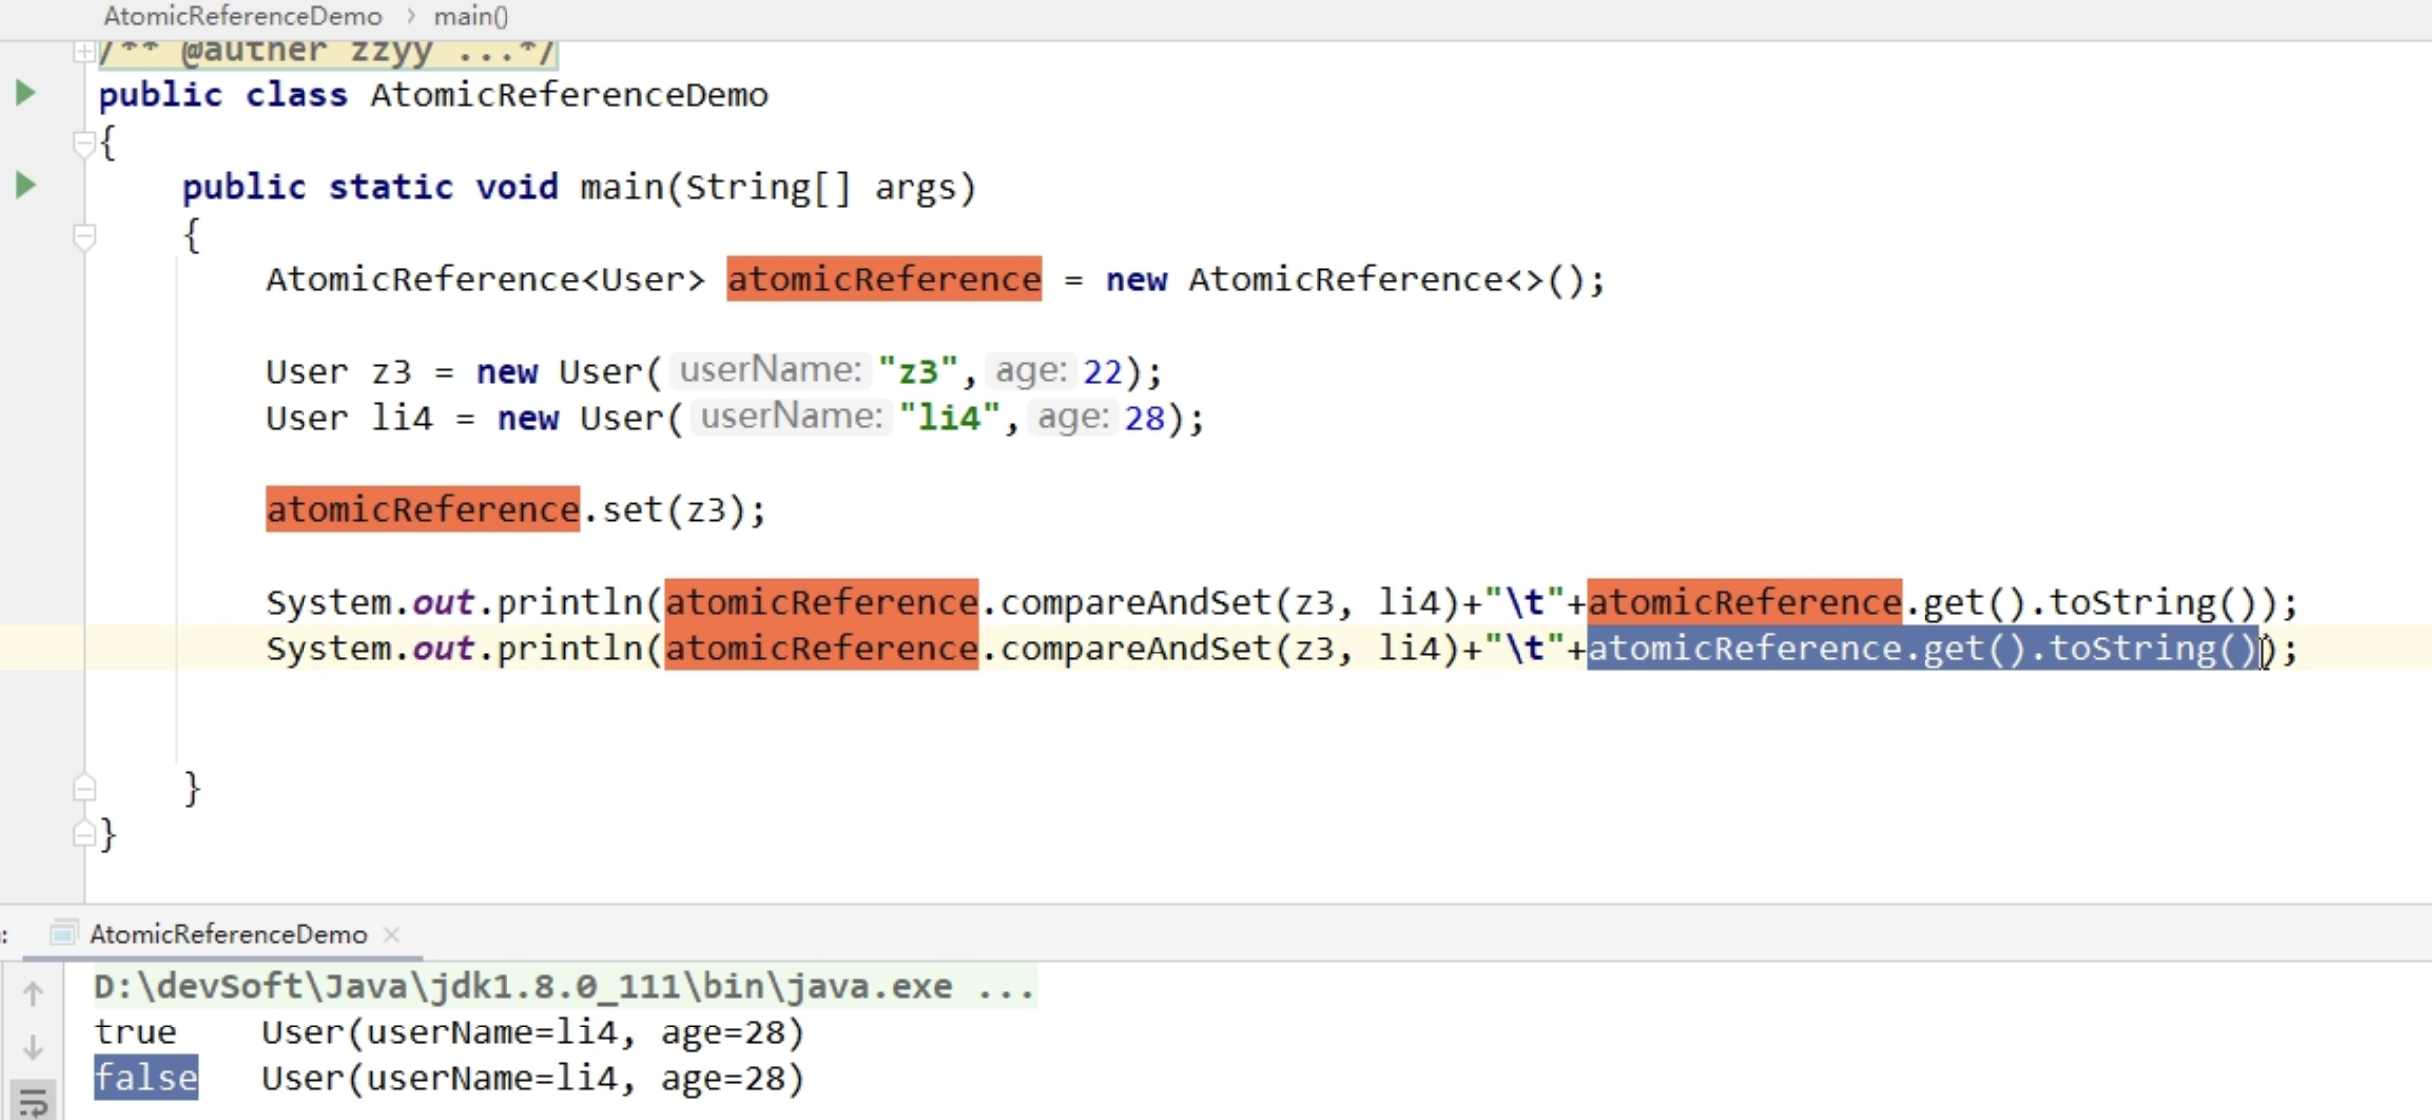Click the highlighted false console output
The width and height of the screenshot is (2432, 1120).
point(145,1078)
